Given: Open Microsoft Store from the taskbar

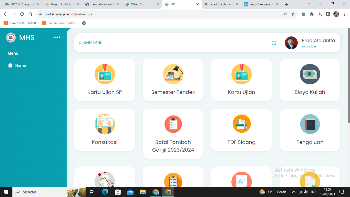Looking at the screenshot, I should (x=118, y=192).
